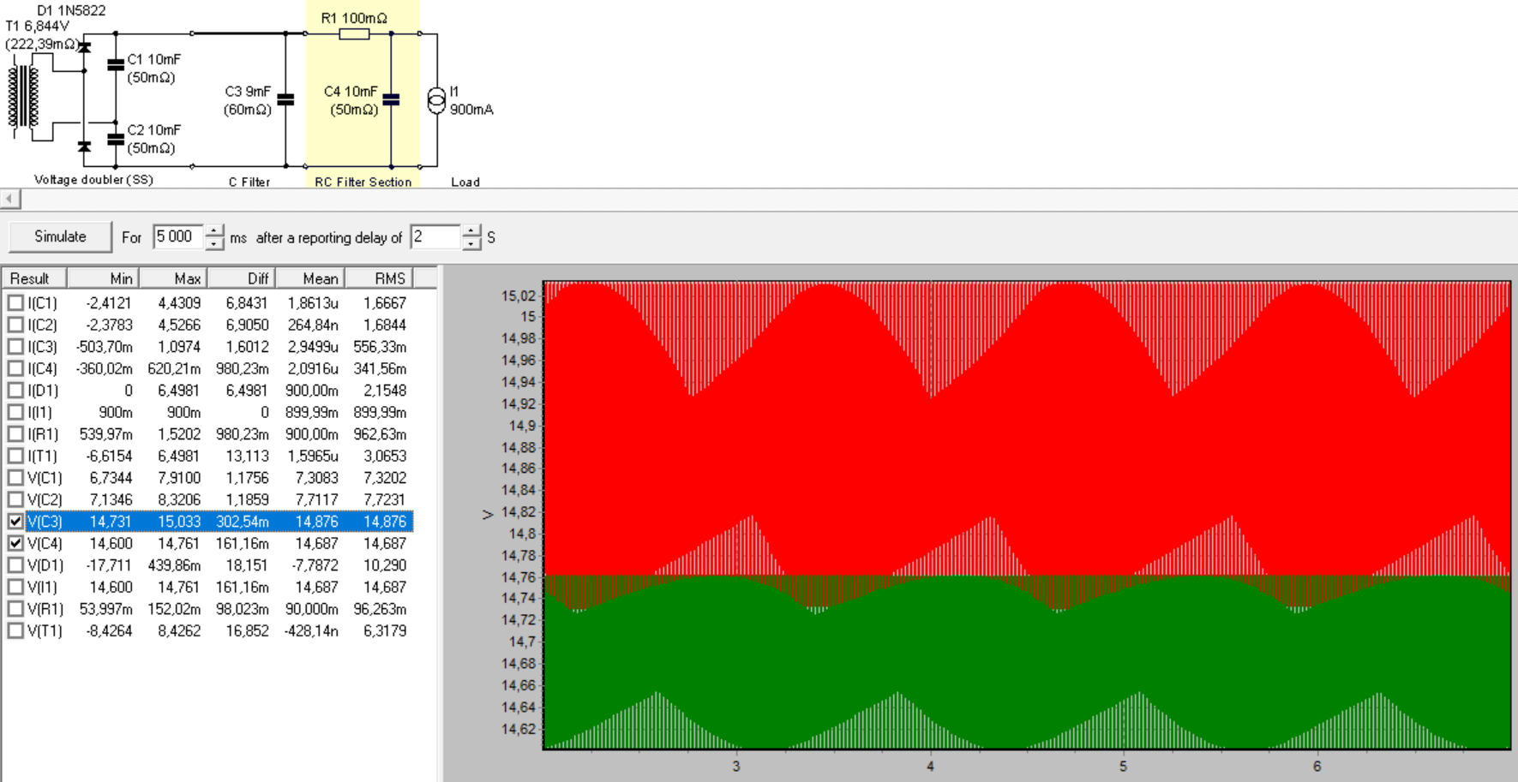The height and width of the screenshot is (782, 1518).
Task: Click the R1 100mΩ resistor symbol
Action: [354, 34]
